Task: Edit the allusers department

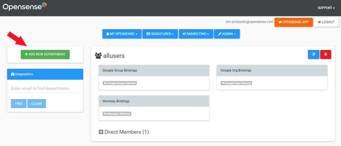Action: (314, 54)
